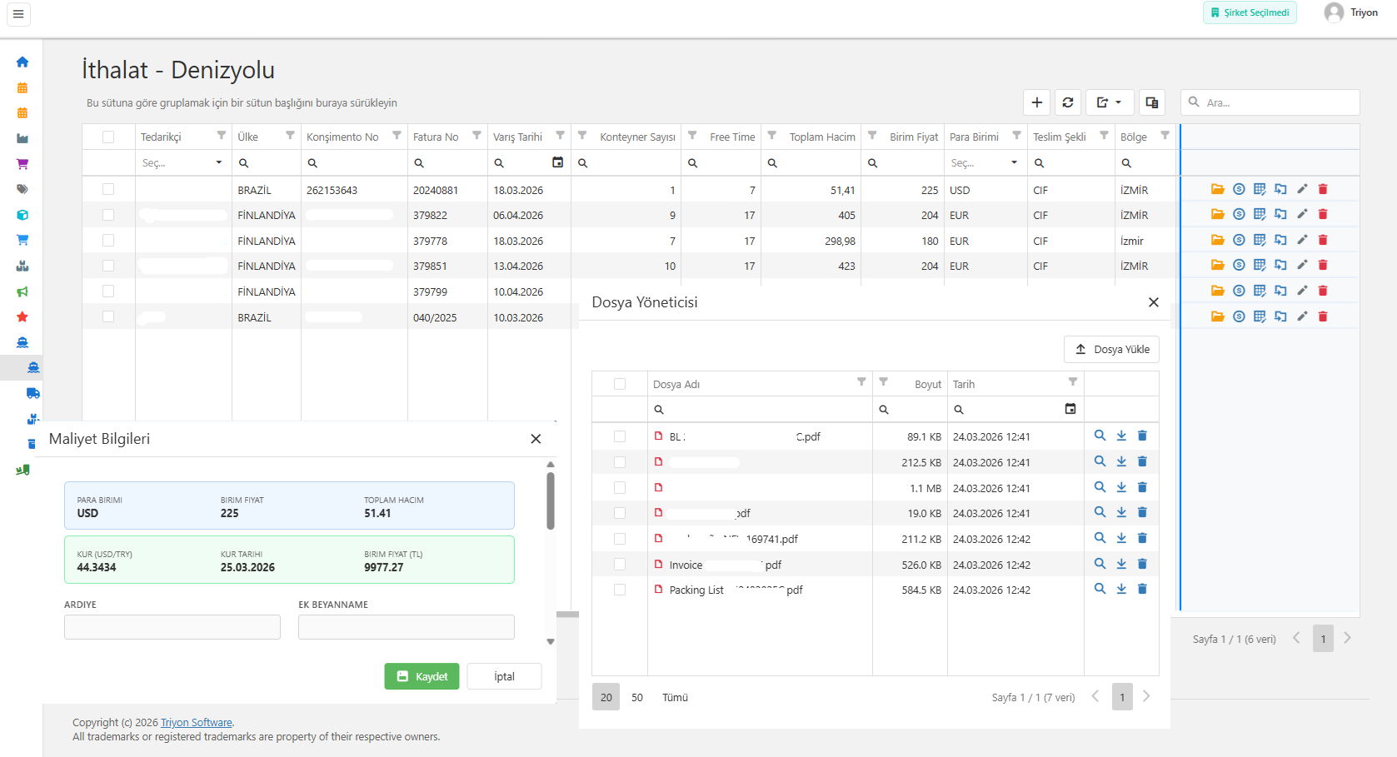Click the refresh grid button
Image resolution: width=1397 pixels, height=757 pixels.
point(1068,102)
